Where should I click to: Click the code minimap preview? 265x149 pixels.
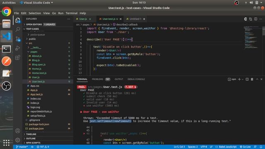pyautogui.click(x=252, y=38)
